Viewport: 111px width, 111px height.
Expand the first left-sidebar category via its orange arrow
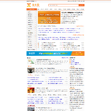pos(35,12)
